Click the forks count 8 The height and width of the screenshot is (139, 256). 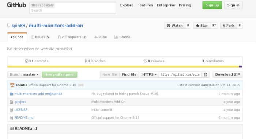pos(240,26)
